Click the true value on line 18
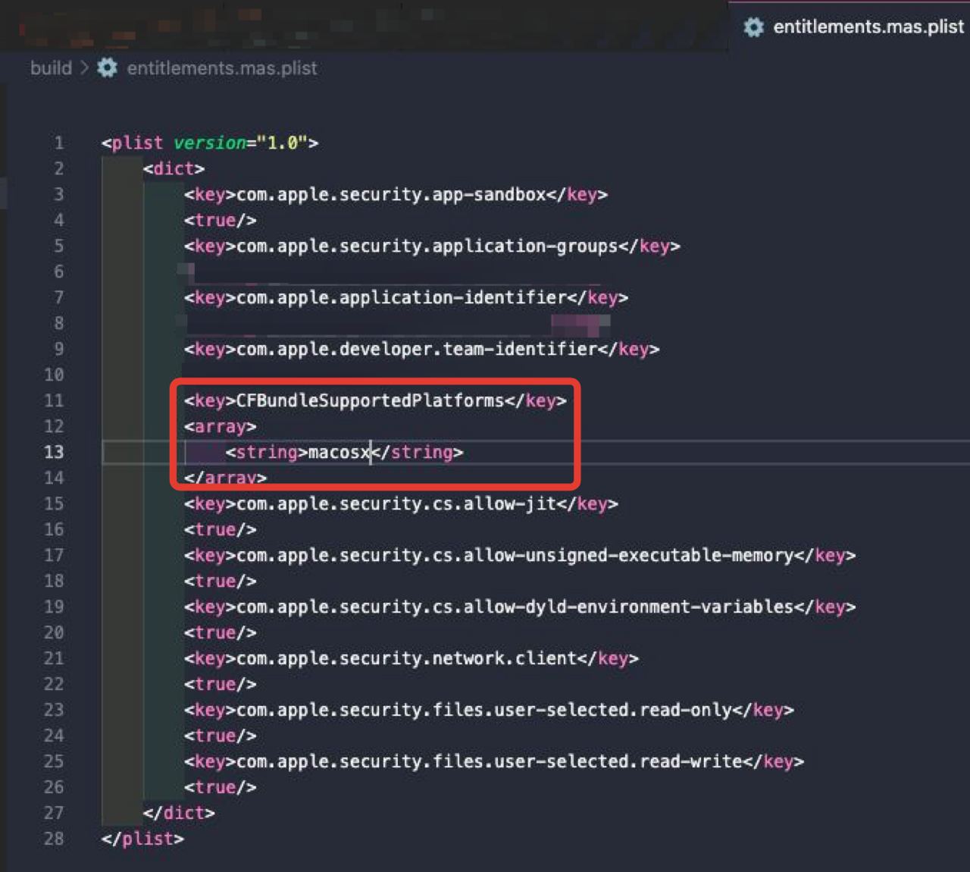970x872 pixels. pyautogui.click(x=220, y=581)
